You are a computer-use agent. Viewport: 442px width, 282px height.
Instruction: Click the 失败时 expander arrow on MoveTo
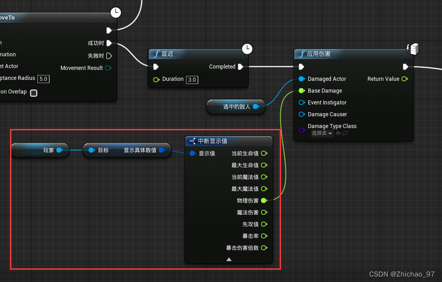pyautogui.click(x=109, y=56)
